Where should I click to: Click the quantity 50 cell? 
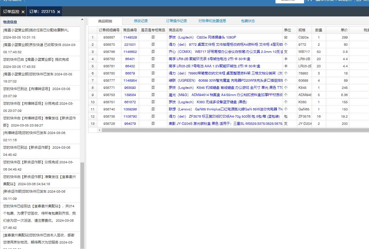(319, 52)
